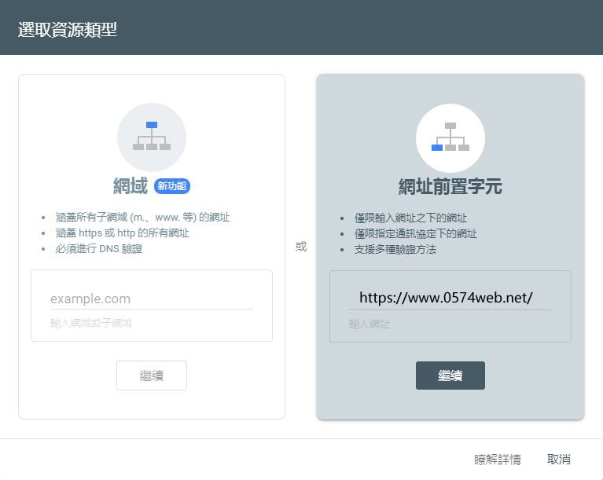Screen dimensions: 603x480
Task: Click the 僅限輸入網址之下的網址 bullet
Action: 410,218
